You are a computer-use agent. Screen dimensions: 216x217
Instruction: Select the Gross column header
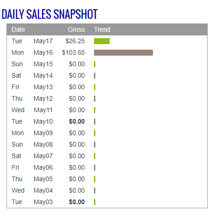pos(76,29)
